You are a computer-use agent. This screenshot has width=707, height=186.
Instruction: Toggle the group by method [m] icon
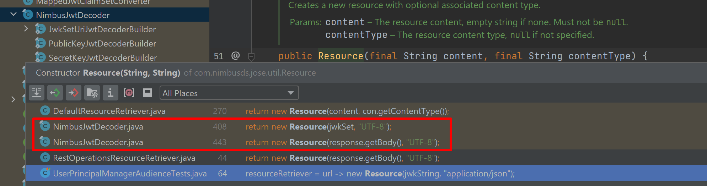pos(129,93)
